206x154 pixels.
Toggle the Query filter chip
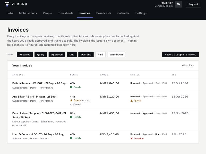pyautogui.click(x=41, y=54)
